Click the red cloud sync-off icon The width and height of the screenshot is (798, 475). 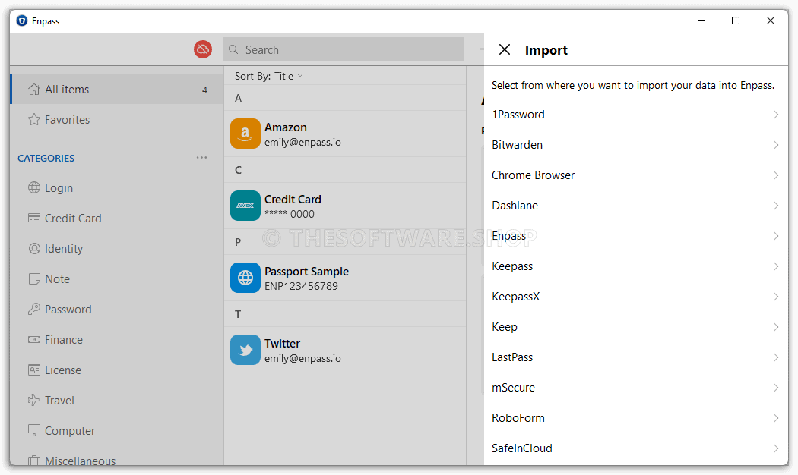tap(203, 49)
